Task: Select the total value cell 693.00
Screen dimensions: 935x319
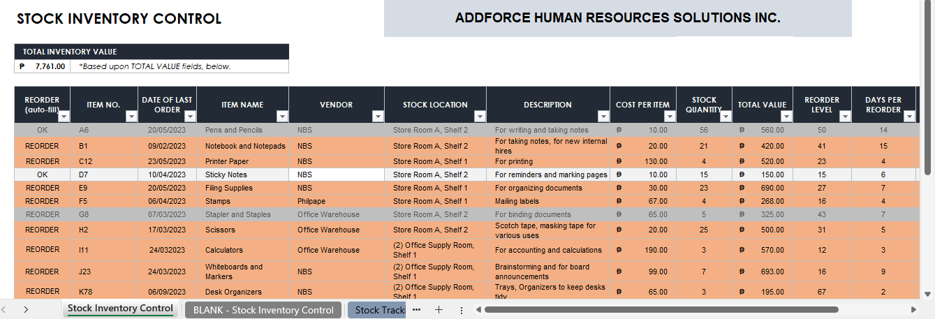Action: [x=763, y=272]
